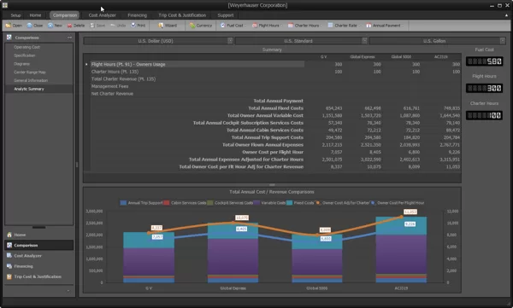Click the Fuel Cost digital counter showing 580
Image resolution: width=513 pixels, height=308 pixels.
(485, 61)
